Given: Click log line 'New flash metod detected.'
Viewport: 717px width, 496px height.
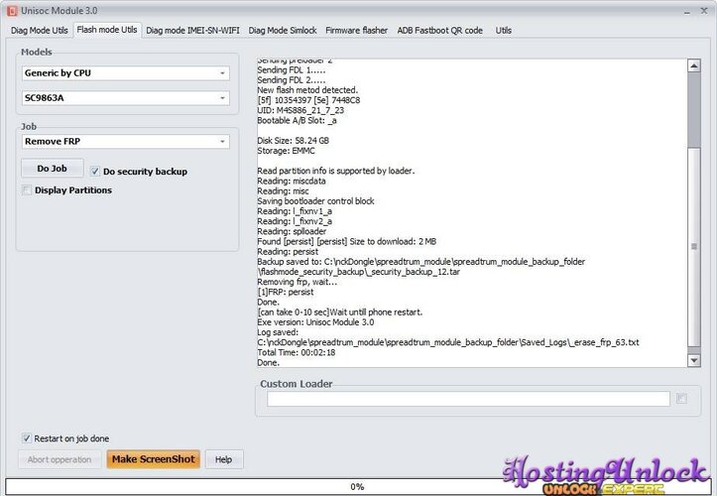Looking at the screenshot, I should click(x=307, y=90).
